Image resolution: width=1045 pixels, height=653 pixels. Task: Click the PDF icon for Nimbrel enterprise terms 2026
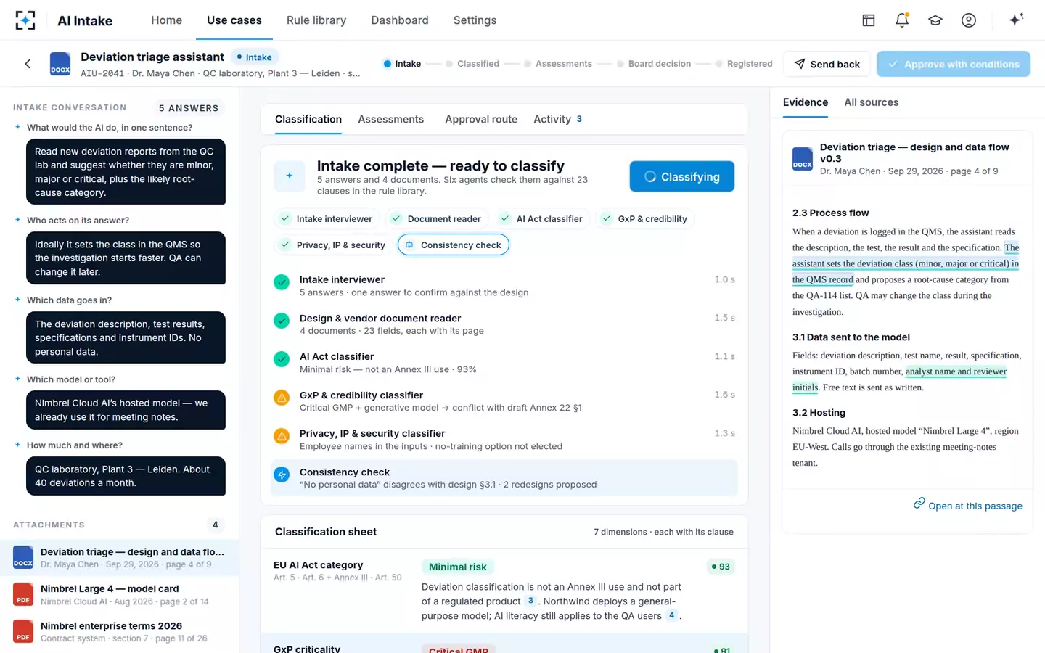point(23,631)
